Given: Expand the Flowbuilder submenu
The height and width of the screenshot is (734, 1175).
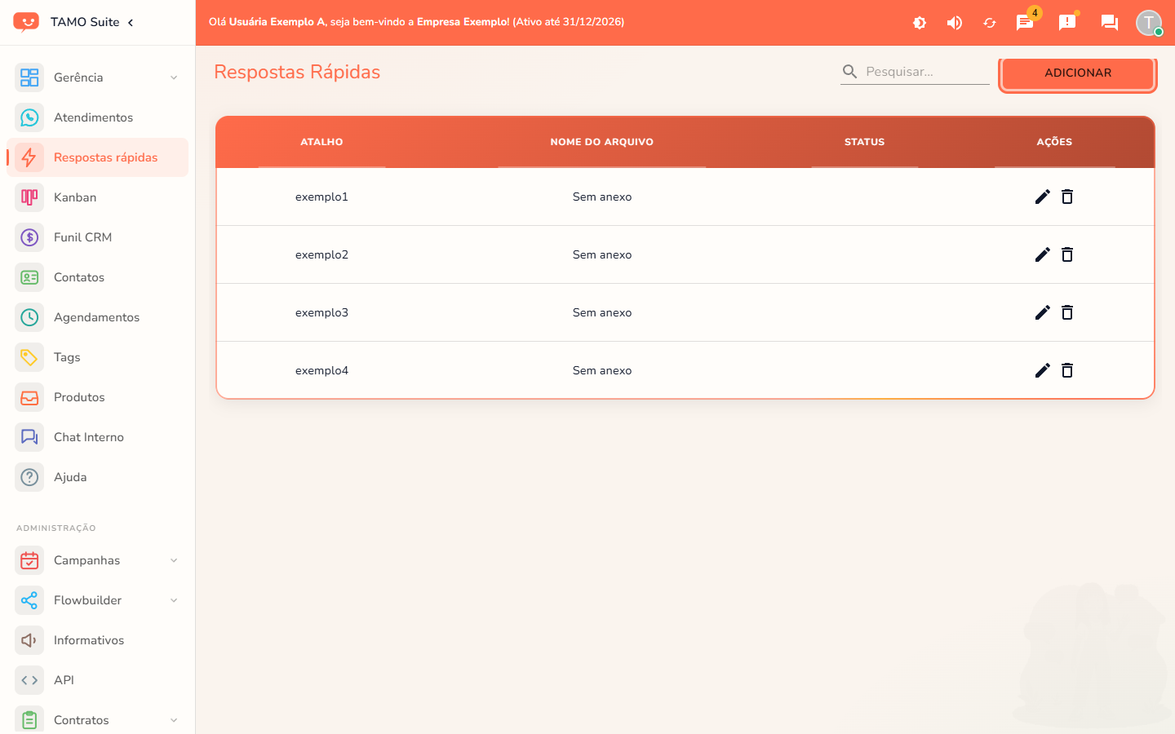Looking at the screenshot, I should click(98, 600).
